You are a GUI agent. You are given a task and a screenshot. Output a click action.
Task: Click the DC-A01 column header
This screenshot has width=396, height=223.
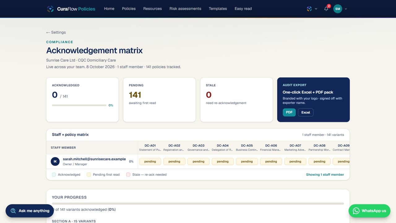[150, 147]
